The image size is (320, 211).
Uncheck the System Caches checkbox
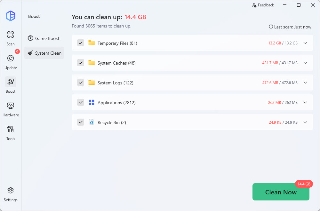point(81,63)
